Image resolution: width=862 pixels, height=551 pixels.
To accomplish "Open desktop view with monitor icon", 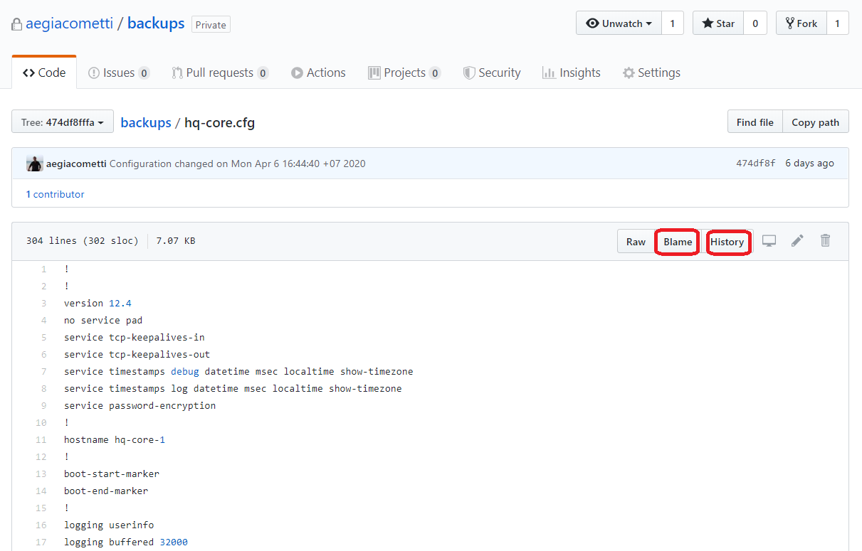I will pos(769,241).
